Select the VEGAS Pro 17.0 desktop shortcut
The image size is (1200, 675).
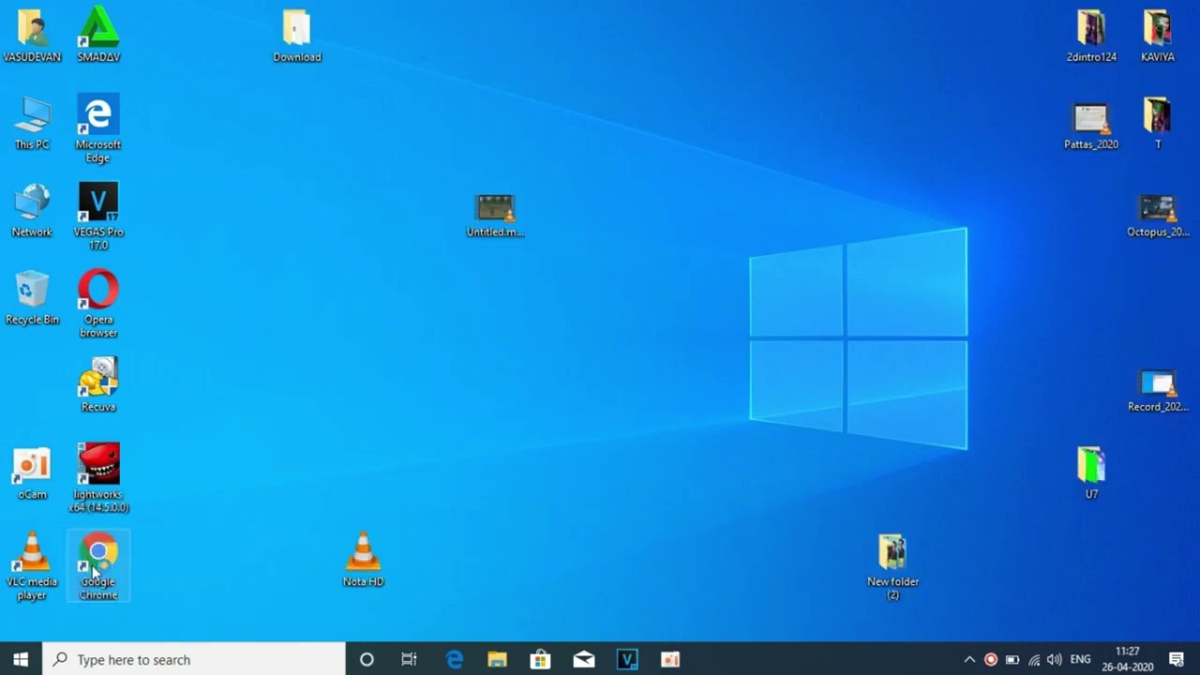click(98, 217)
